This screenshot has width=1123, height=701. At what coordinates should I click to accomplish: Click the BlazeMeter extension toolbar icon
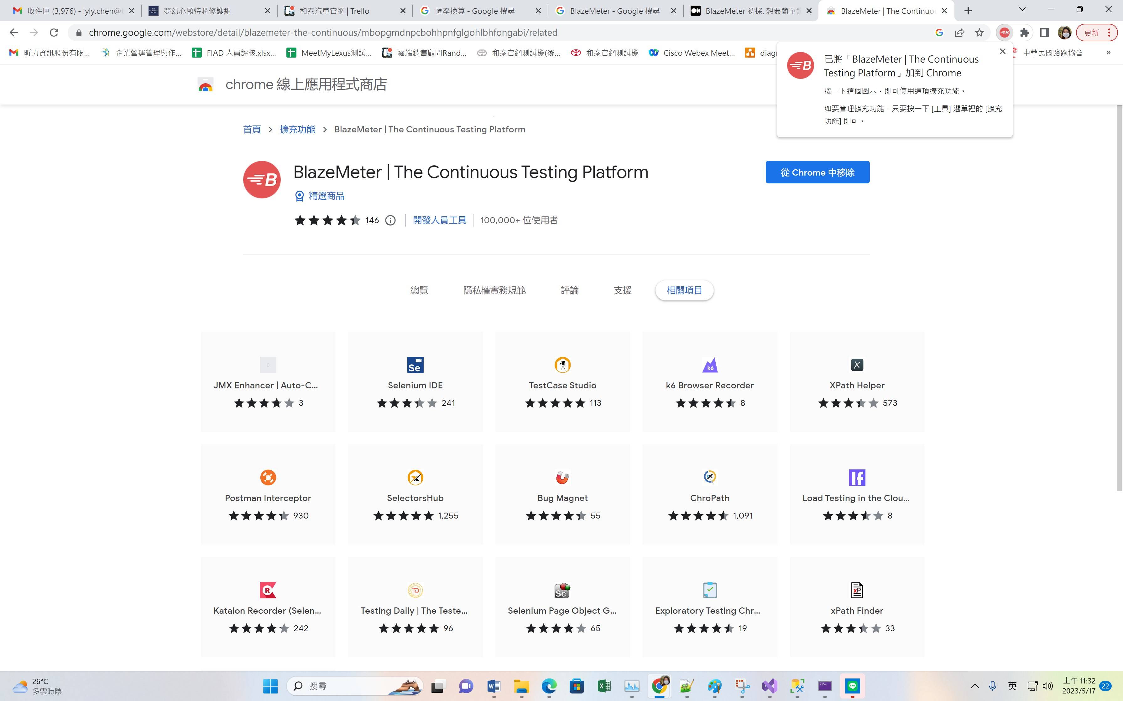[1004, 33]
